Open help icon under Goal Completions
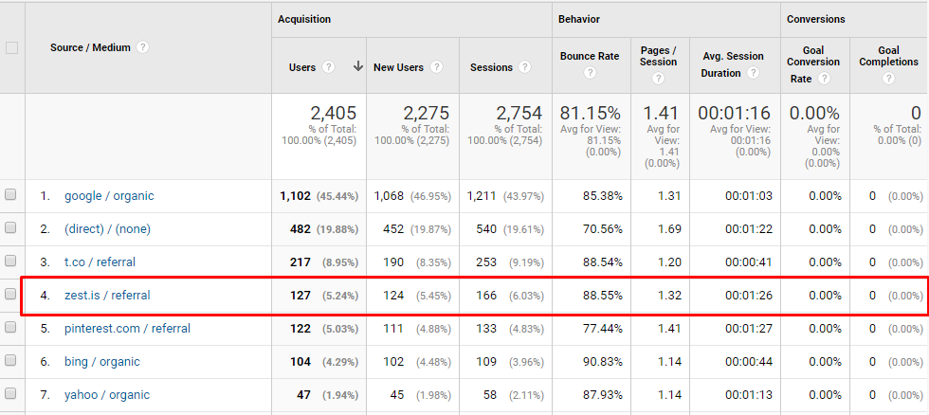 (x=888, y=78)
